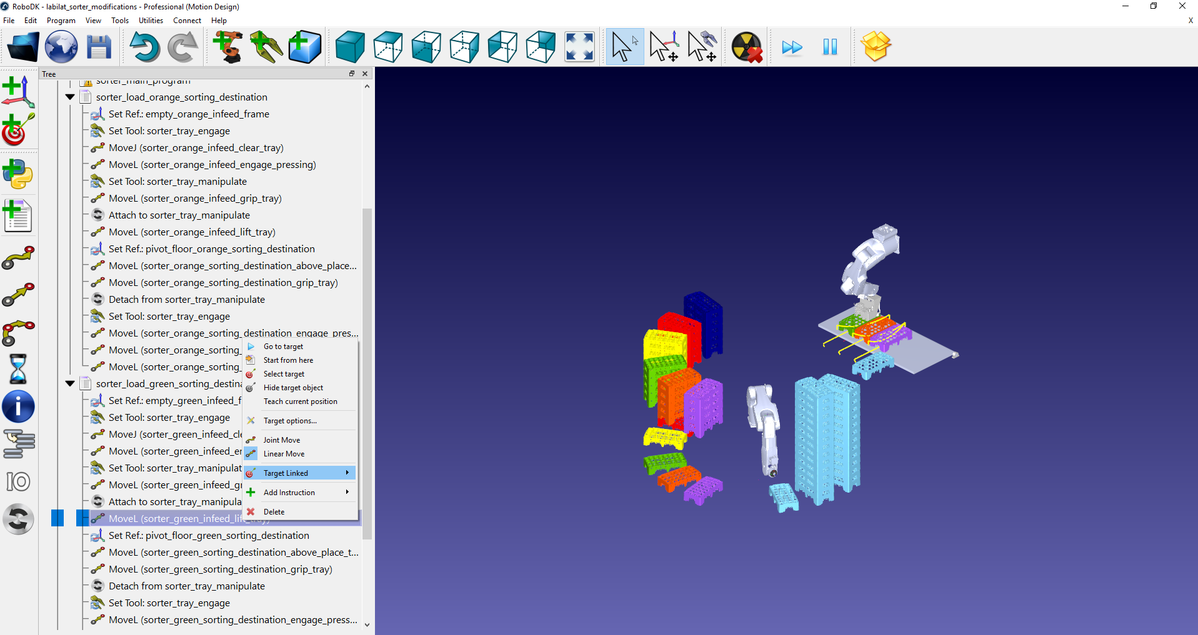The height and width of the screenshot is (635, 1198).
Task: Choose Go to target from context menu
Action: [x=283, y=347]
